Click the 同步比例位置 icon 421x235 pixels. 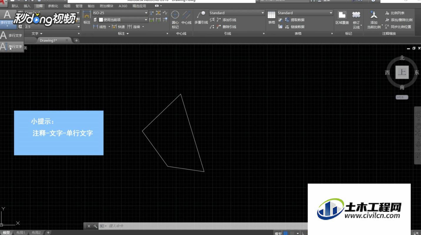387,27
